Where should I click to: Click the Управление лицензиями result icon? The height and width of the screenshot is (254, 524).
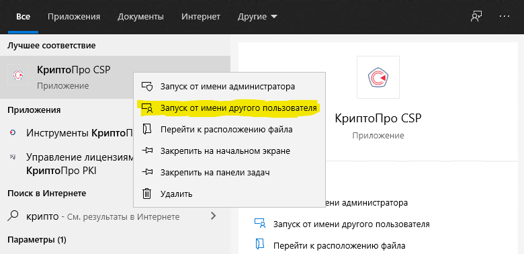pos(13,157)
